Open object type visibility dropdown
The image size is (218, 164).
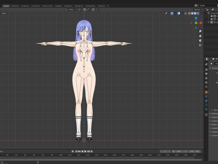pyautogui.click(x=167, y=13)
